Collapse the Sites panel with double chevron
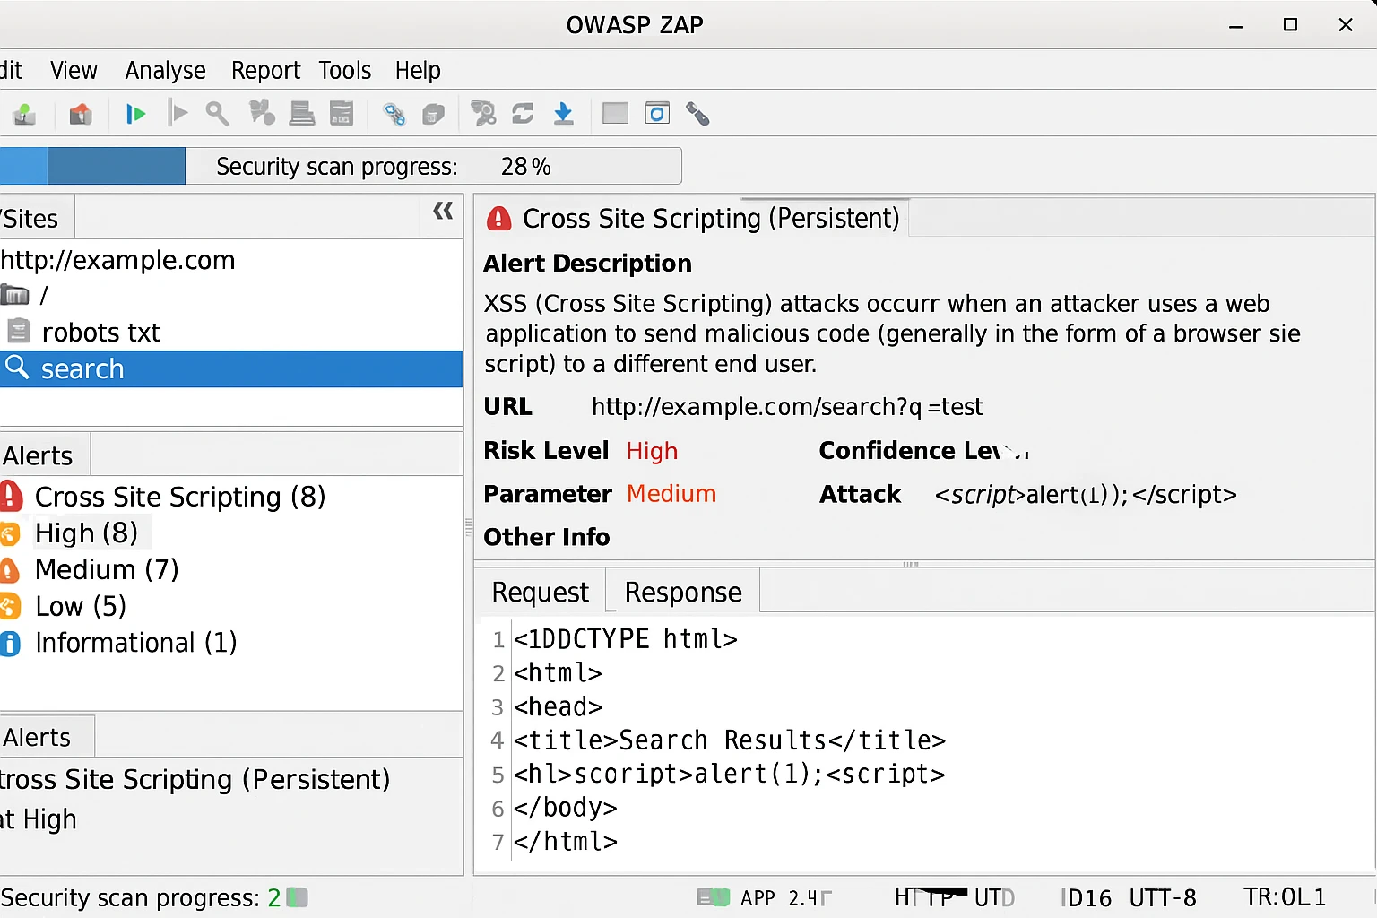This screenshot has width=1377, height=918. coord(443,211)
